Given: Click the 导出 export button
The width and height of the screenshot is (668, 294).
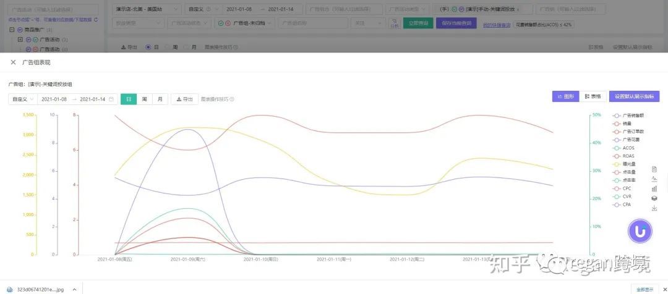Looking at the screenshot, I should click(x=184, y=99).
